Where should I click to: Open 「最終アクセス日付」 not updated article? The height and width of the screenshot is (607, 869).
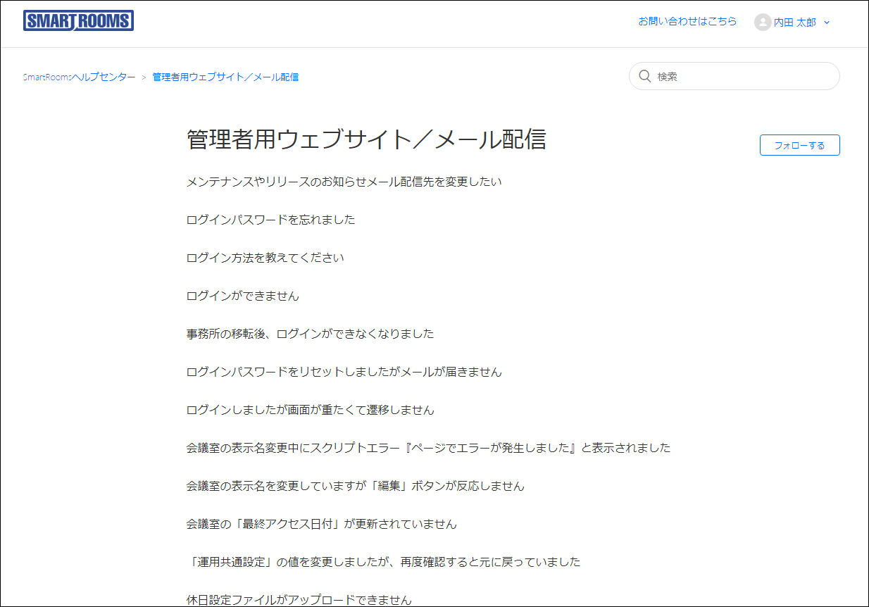321,524
